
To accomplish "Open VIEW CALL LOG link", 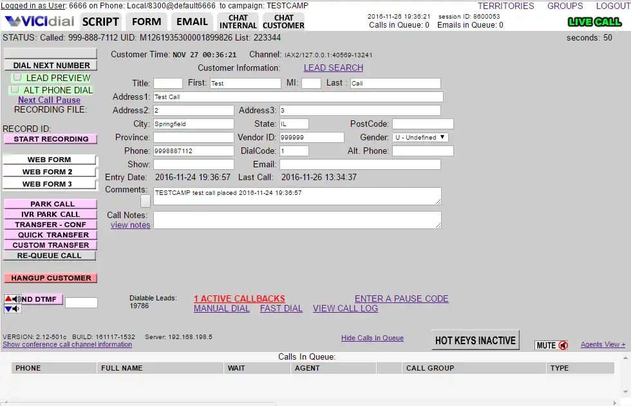I will coord(345,308).
